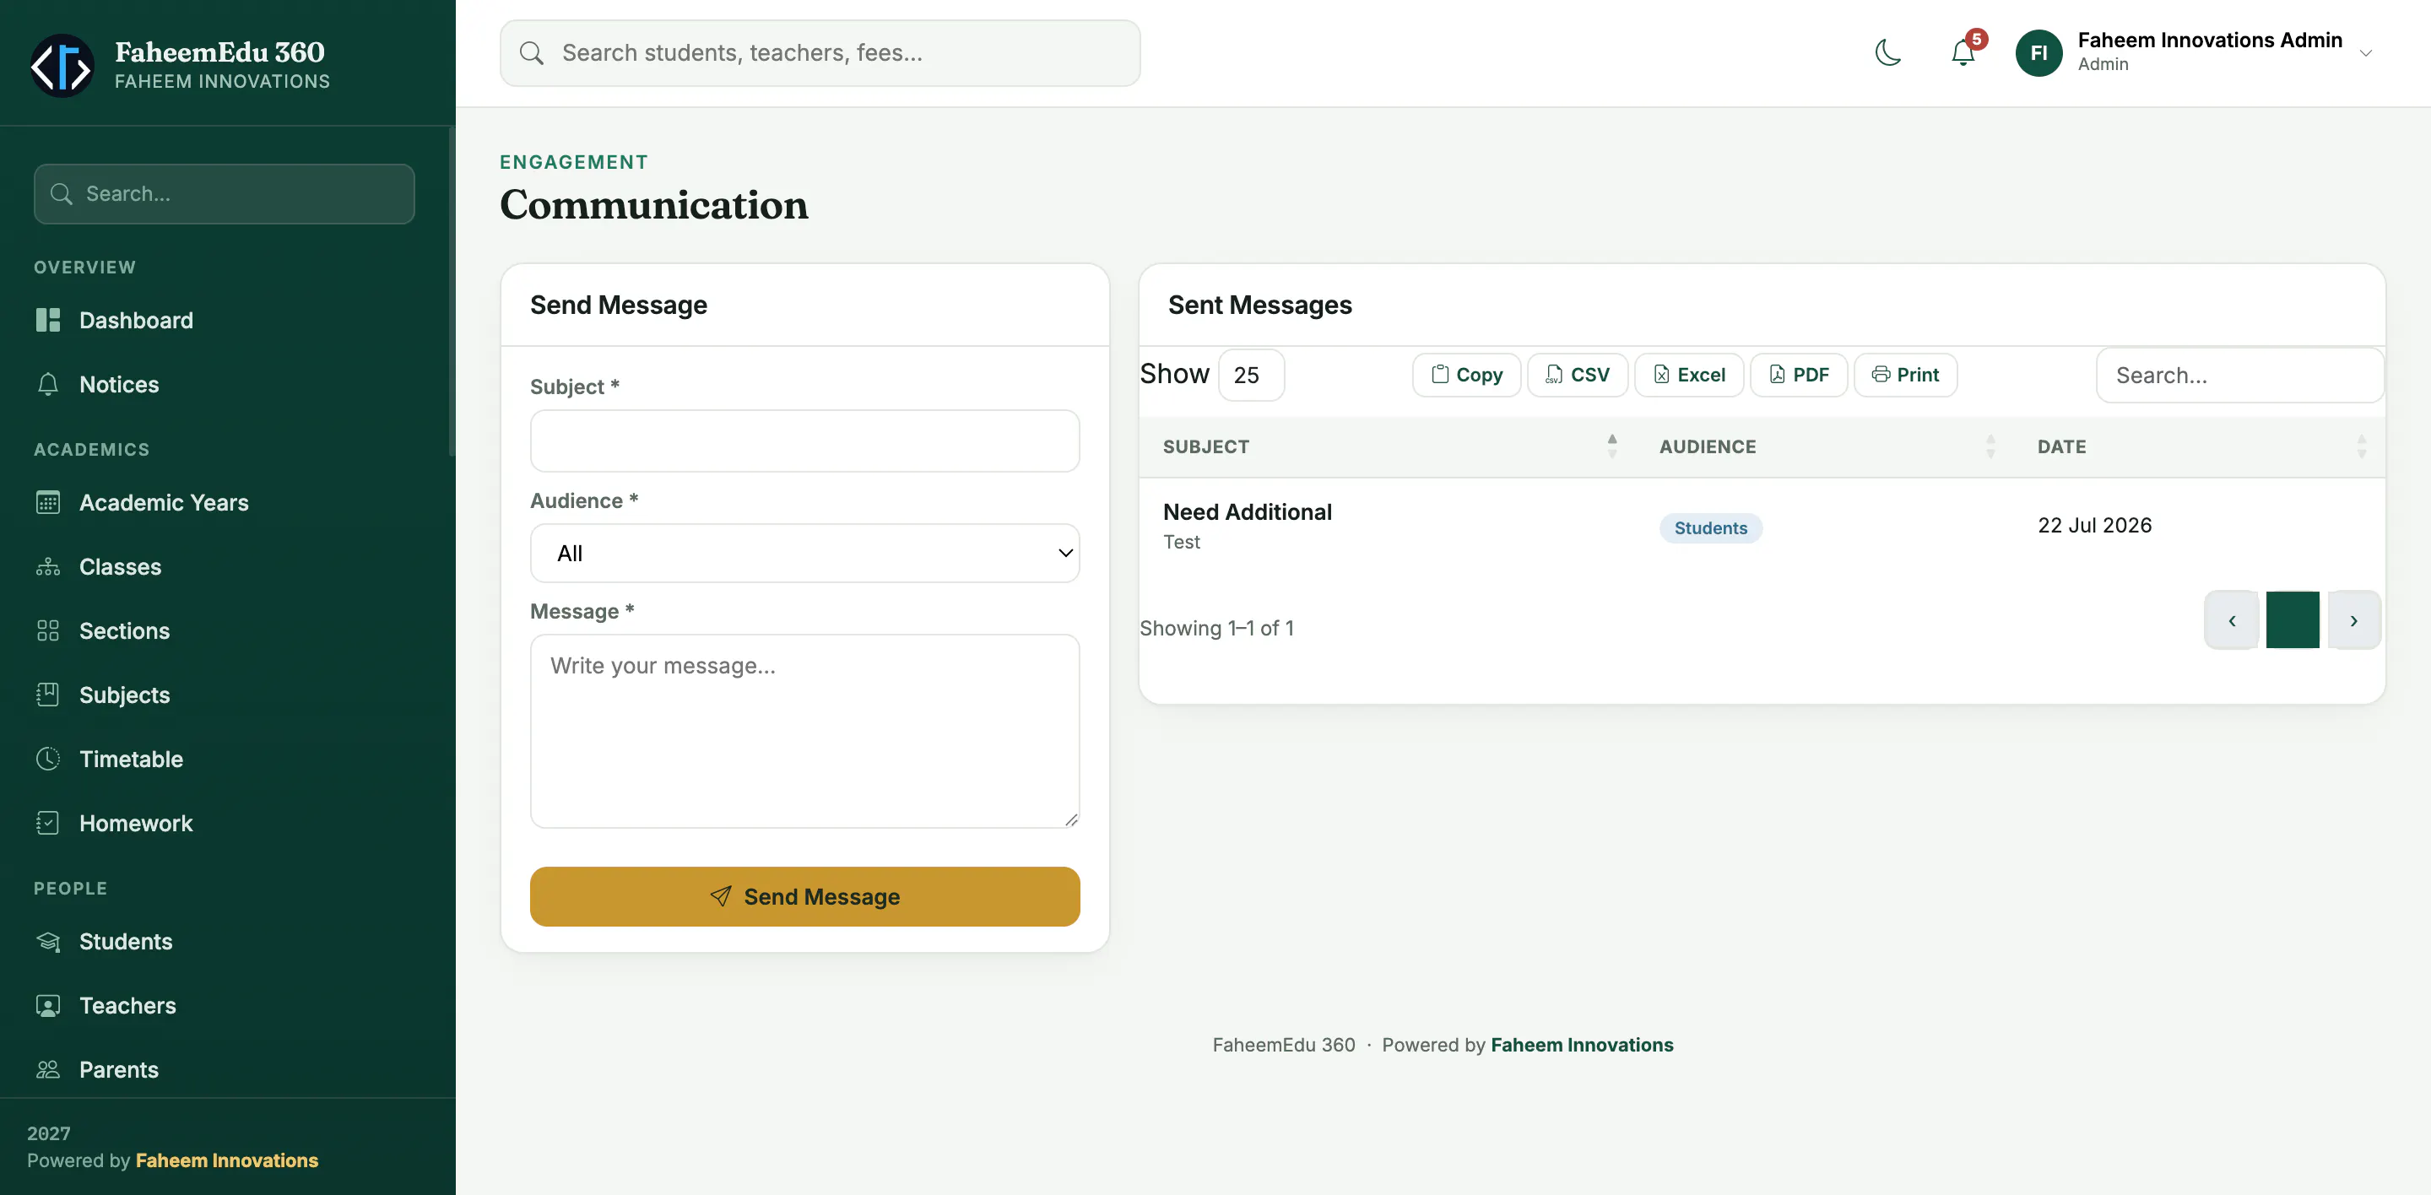This screenshot has width=2431, height=1195.
Task: Click the Homework checklist icon
Action: click(x=47, y=823)
